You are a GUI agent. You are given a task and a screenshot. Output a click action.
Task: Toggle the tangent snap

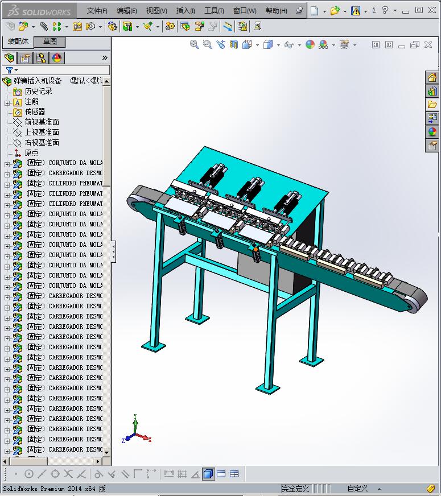pyautogui.click(x=98, y=474)
